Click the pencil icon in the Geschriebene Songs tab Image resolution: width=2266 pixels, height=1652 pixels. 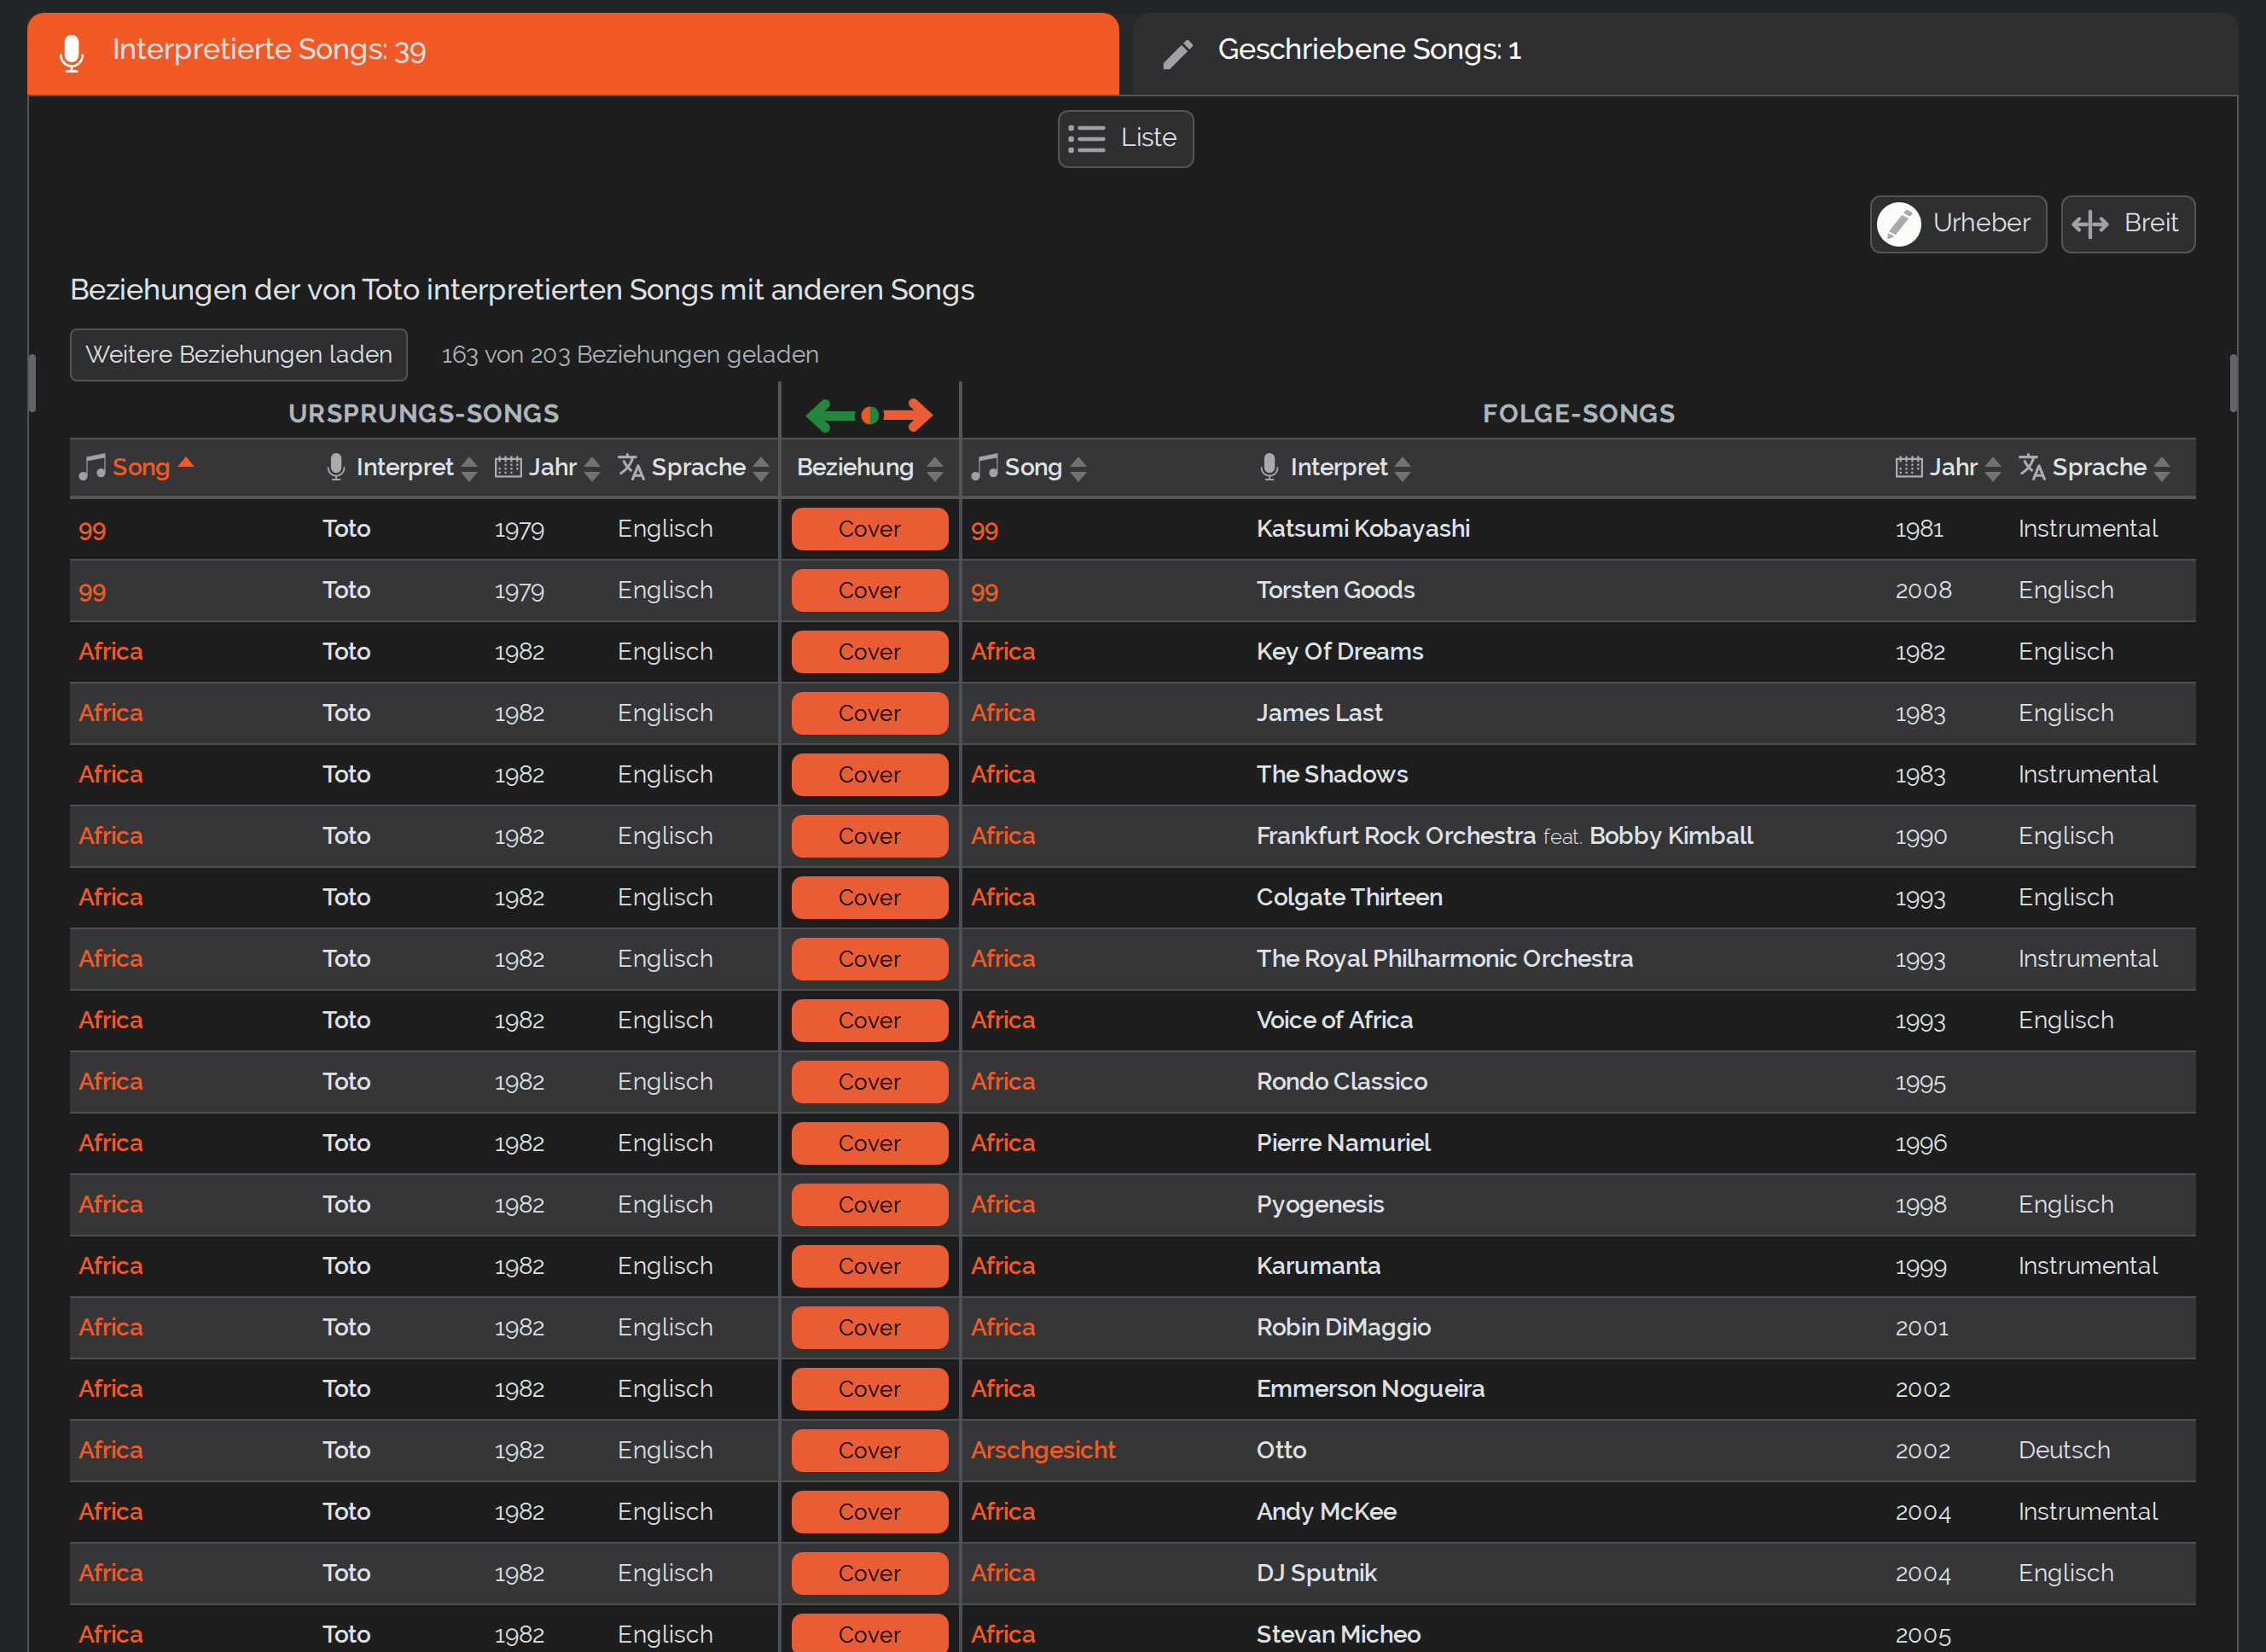pos(1178,53)
